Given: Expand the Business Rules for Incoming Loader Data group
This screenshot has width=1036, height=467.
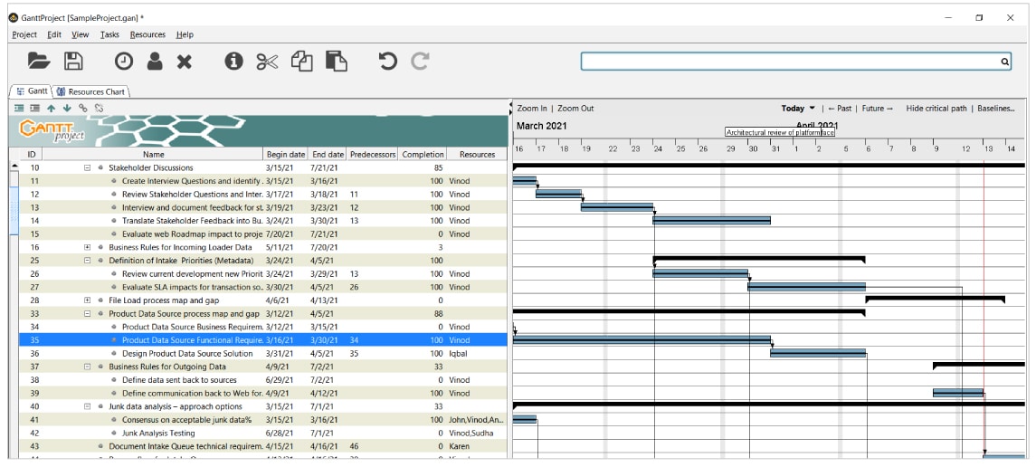Looking at the screenshot, I should pos(88,247).
